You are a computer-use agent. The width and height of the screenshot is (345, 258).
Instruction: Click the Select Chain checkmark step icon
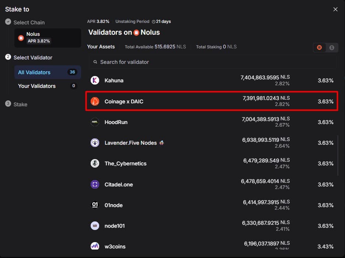8,21
